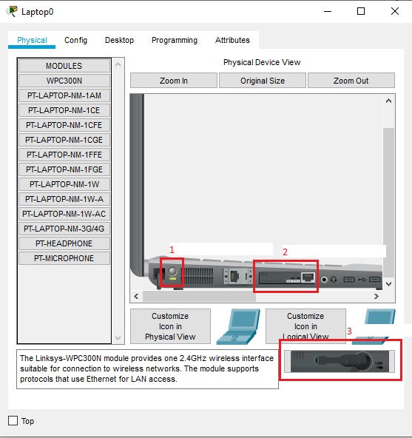This screenshot has height=438, width=412.
Task: Open the Config tab
Action: pyautogui.click(x=75, y=40)
